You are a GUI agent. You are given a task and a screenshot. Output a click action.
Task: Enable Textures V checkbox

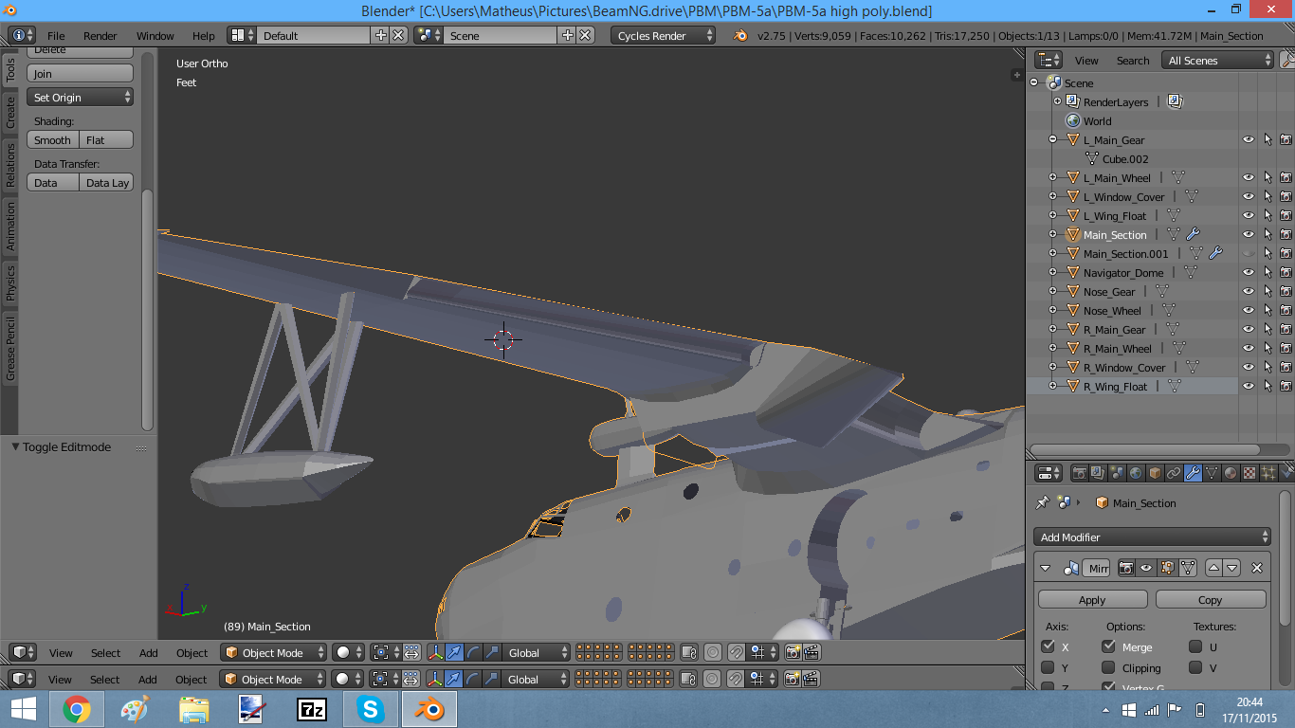pos(1195,667)
